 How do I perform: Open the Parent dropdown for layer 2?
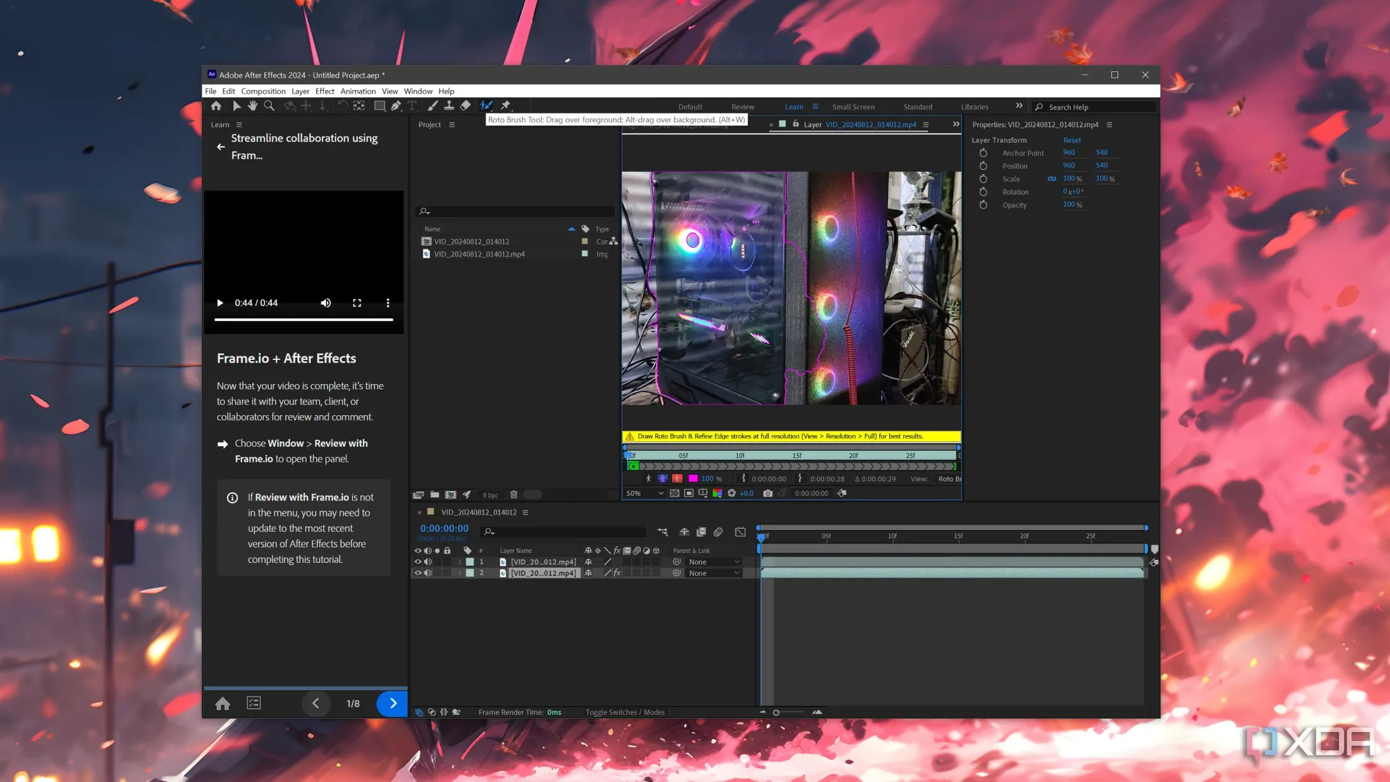point(714,573)
